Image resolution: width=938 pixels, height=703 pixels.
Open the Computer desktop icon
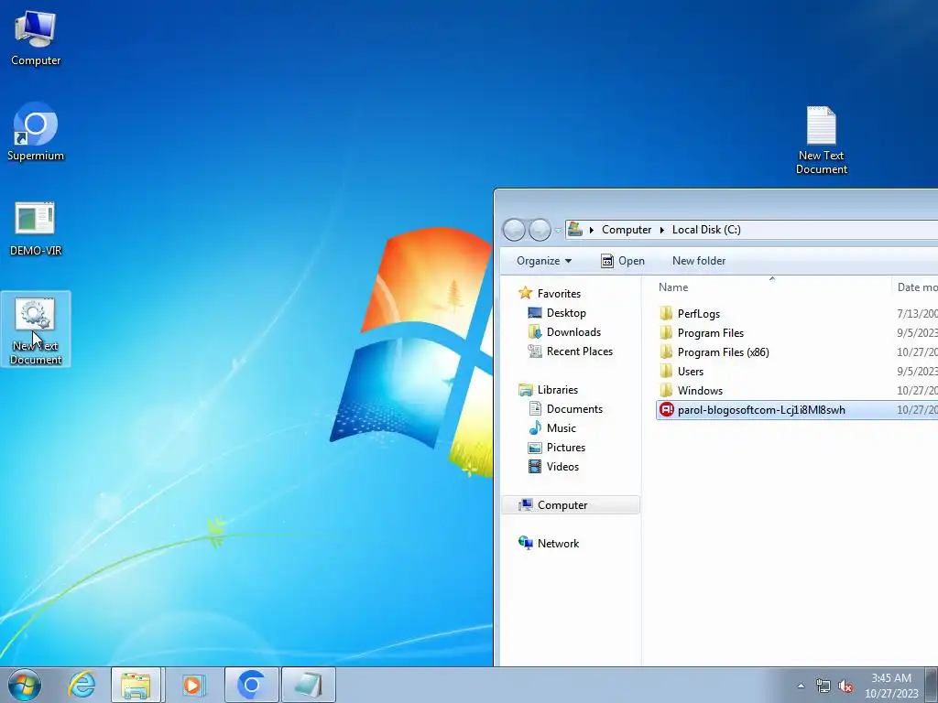coord(36,37)
